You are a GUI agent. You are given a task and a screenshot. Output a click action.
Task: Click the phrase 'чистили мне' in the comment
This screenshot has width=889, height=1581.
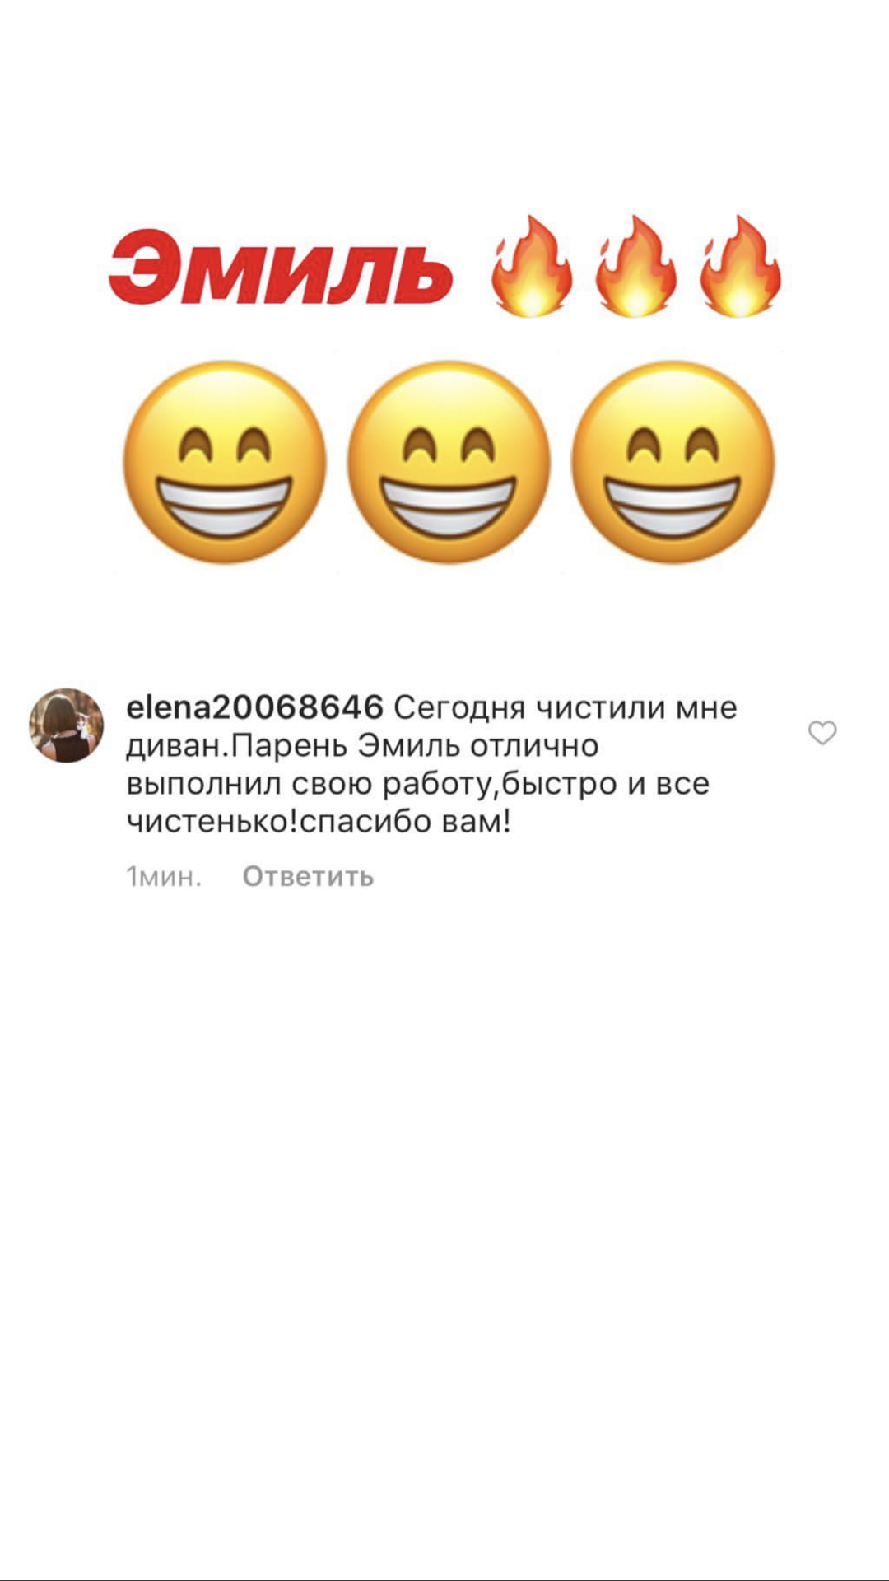(x=636, y=707)
